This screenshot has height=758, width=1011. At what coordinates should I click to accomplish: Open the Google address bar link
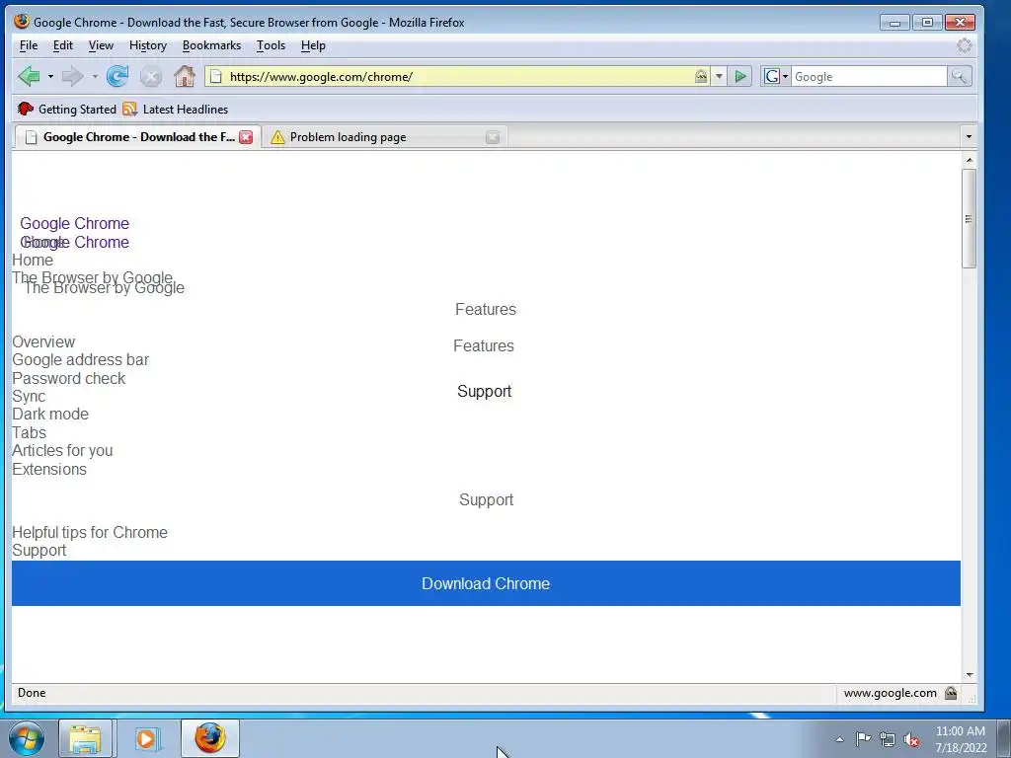pos(81,359)
